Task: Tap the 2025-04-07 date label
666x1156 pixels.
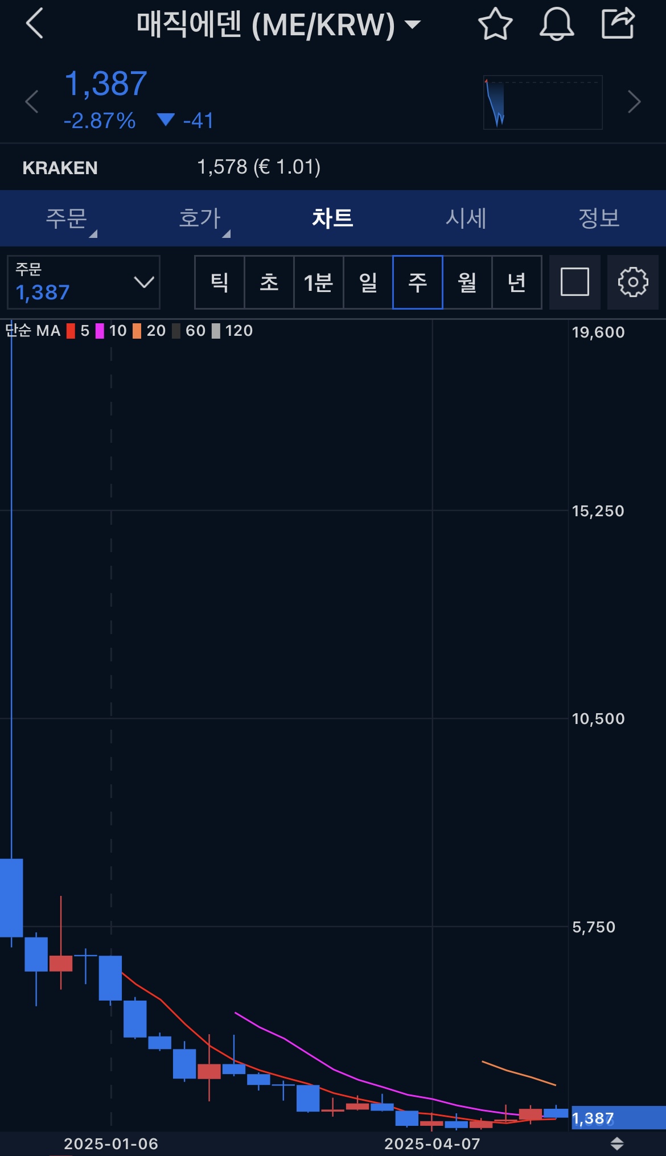Action: 433,1143
